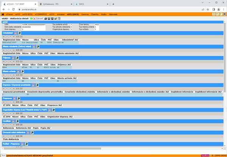The height and width of the screenshot is (157, 227).
Task: Open a new browser tab
Action: [113, 4]
